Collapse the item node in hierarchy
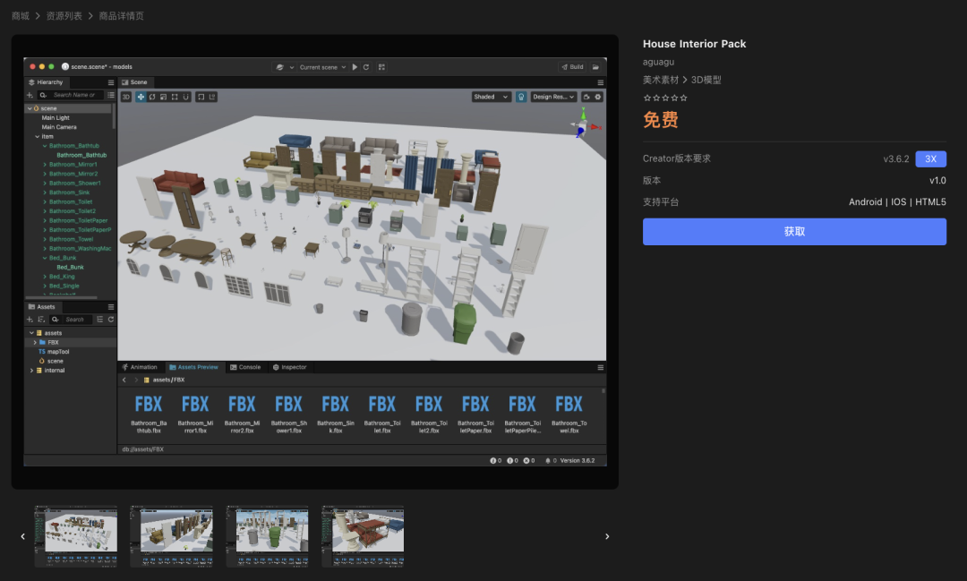 pos(37,136)
